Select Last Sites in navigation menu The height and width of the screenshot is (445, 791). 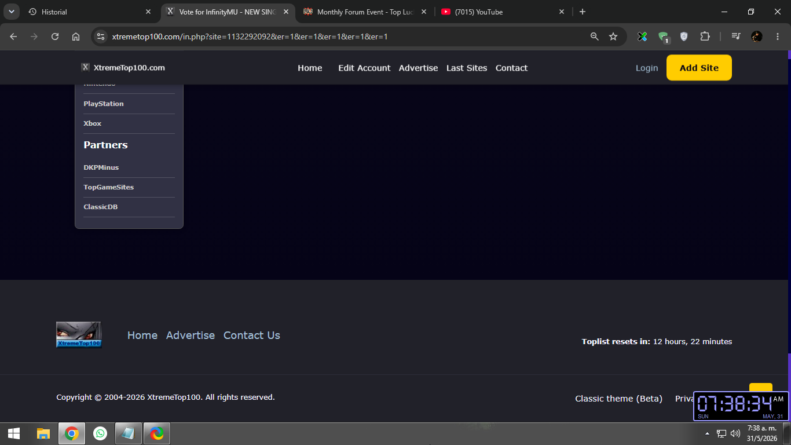click(467, 68)
